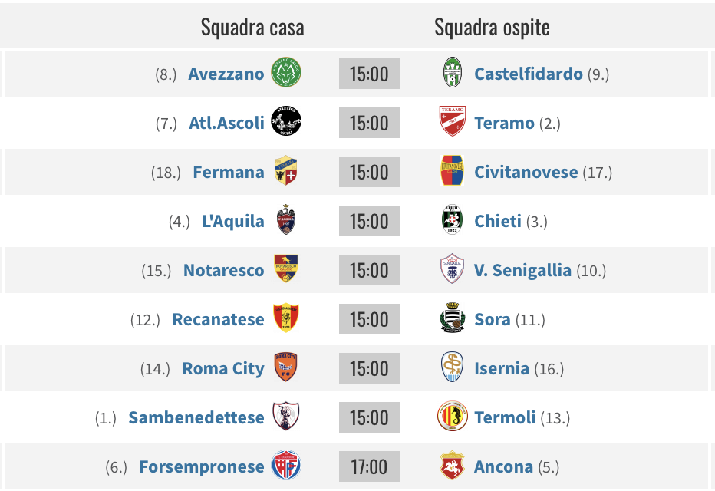Open the V. Senigallia team link
The height and width of the screenshot is (491, 715).
coord(522,271)
